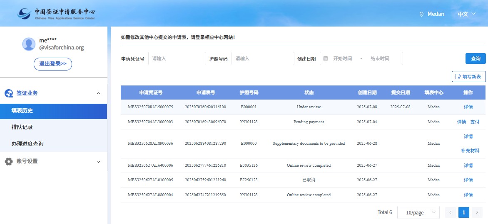Select 办理进度查询 in the sidebar

click(x=27, y=144)
